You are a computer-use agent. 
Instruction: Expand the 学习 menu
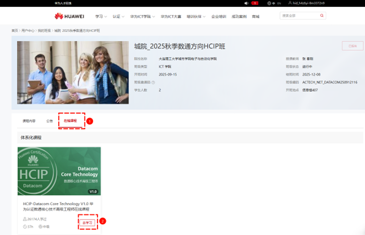(x=101, y=17)
